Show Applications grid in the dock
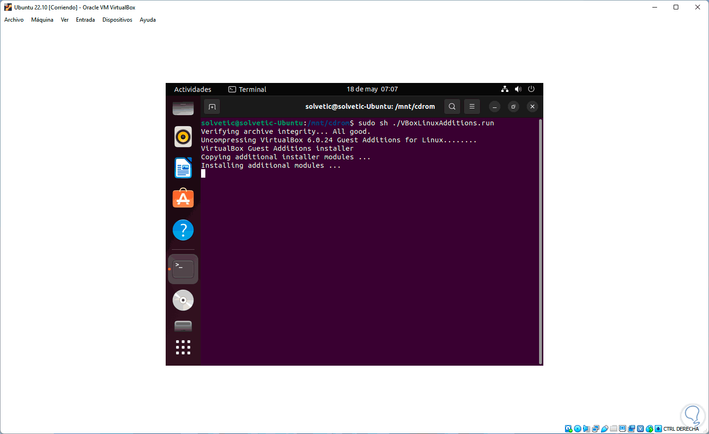Viewport: 709px width, 434px height. (x=183, y=347)
